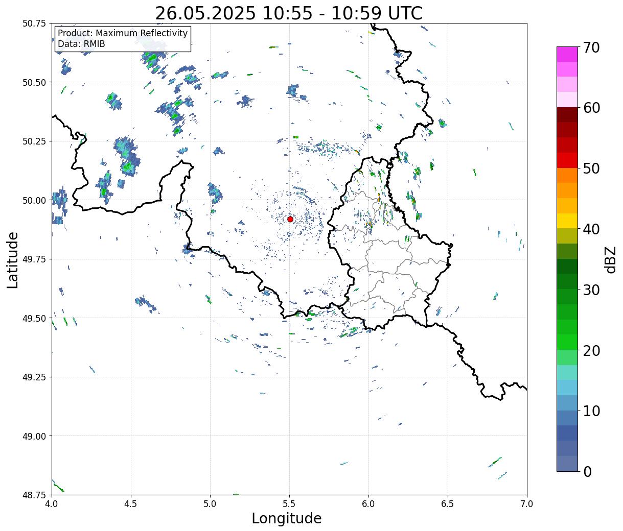Click the longitude tick label 5.5
Viewport: 623px width, 531px height.
click(289, 504)
